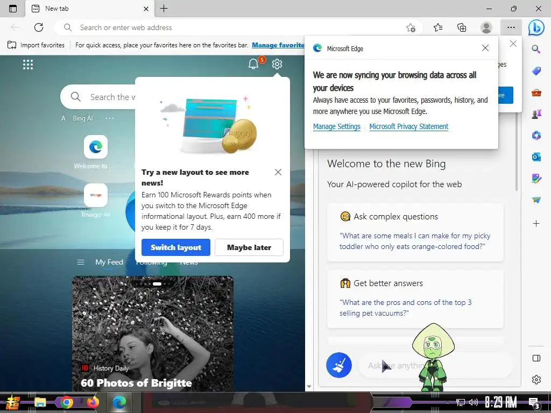
Task: Open sidebar Tools briefcase icon
Action: [x=536, y=92]
